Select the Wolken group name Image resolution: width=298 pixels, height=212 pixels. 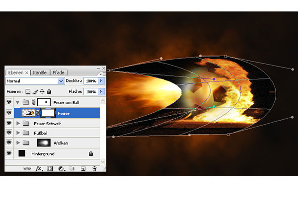click(x=61, y=143)
